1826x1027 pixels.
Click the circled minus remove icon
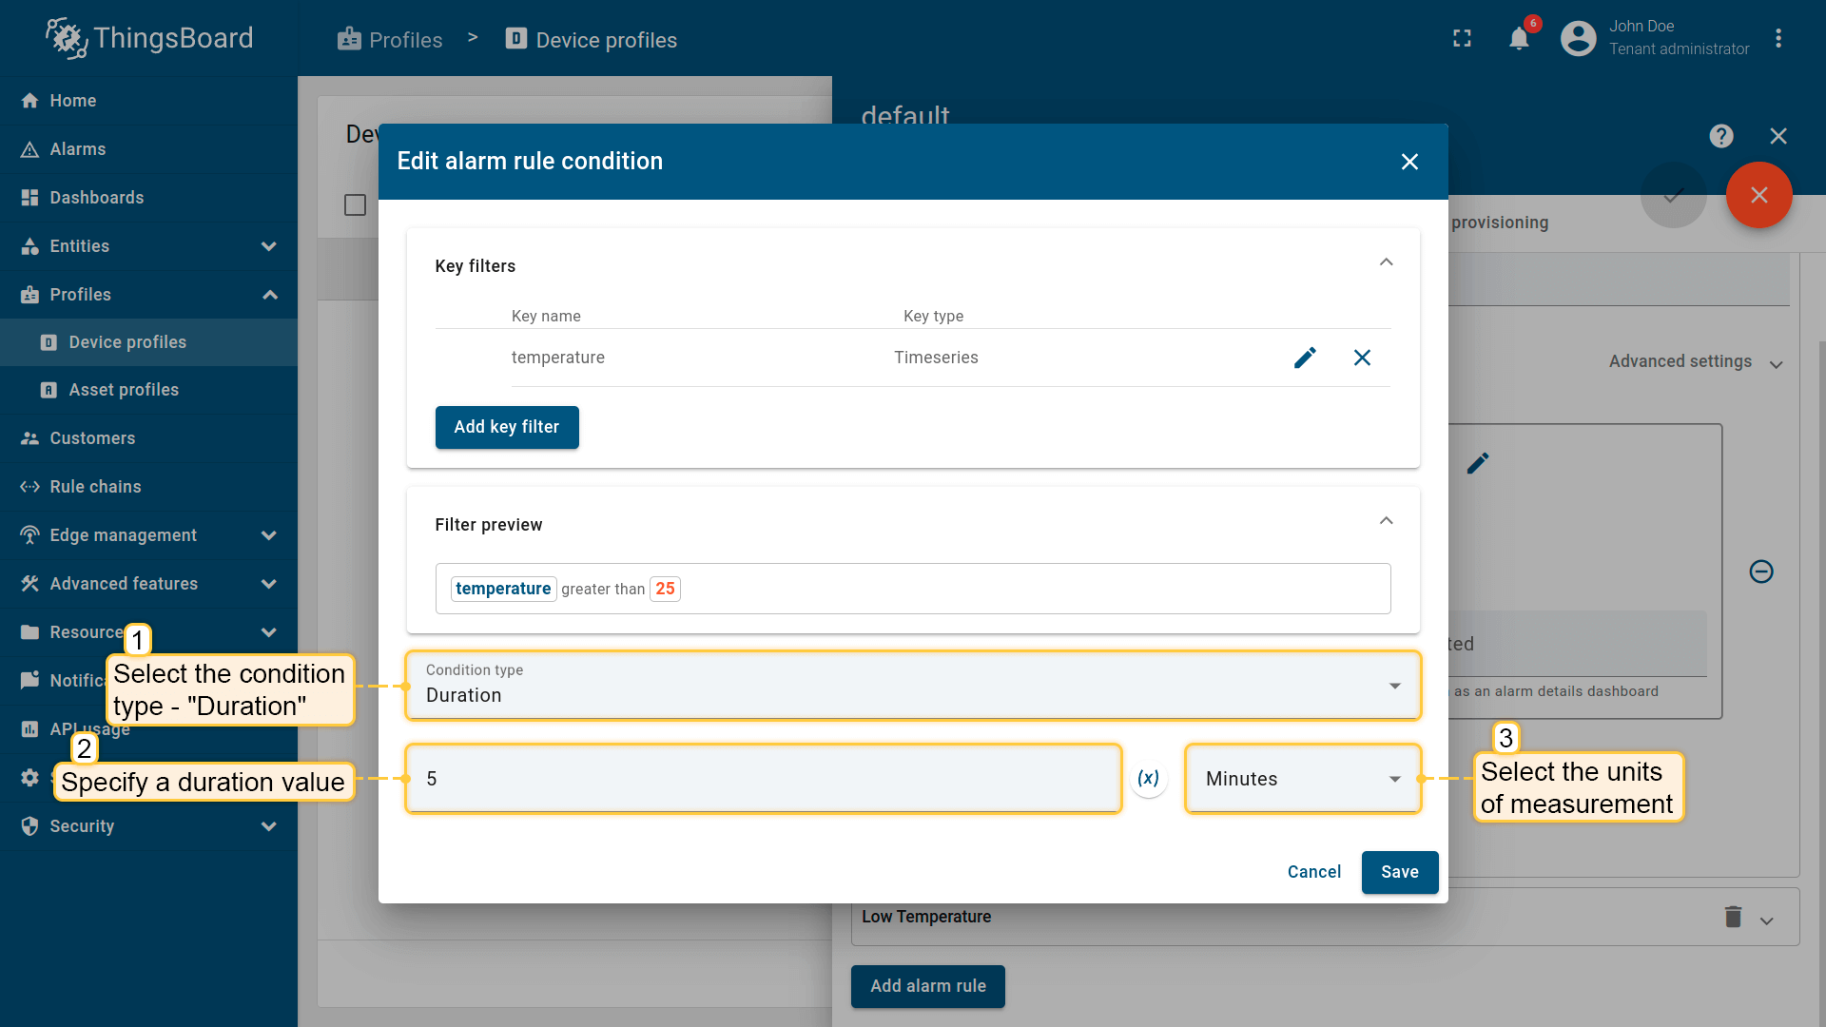1761,572
